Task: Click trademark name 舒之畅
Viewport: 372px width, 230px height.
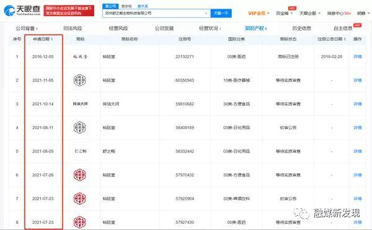Action: click(x=108, y=151)
